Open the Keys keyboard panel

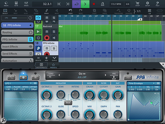16,4
